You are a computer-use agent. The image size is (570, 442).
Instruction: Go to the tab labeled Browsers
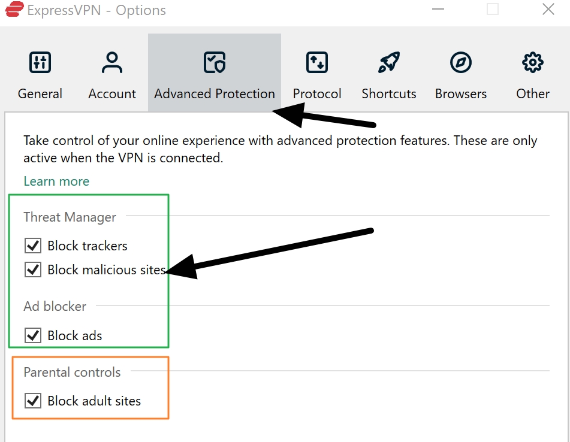click(461, 94)
